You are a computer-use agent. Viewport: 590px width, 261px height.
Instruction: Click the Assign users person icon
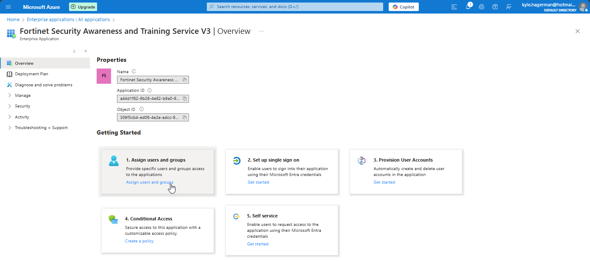(114, 161)
